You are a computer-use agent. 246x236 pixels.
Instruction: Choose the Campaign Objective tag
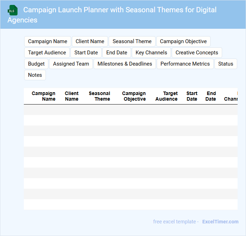(183, 41)
